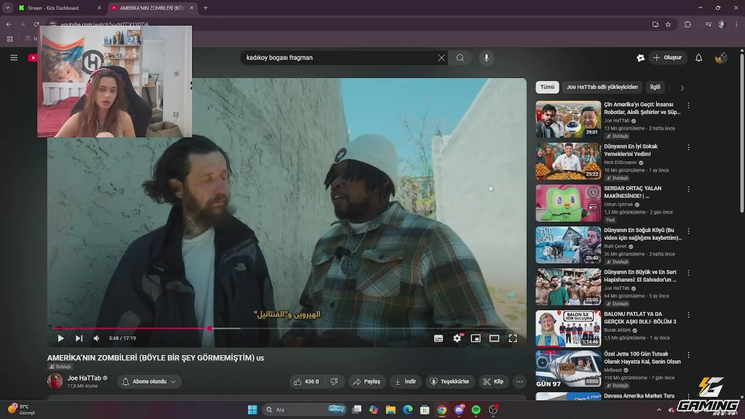
Task: Close the Stream - Kick Dashboard tab
Action: click(99, 8)
